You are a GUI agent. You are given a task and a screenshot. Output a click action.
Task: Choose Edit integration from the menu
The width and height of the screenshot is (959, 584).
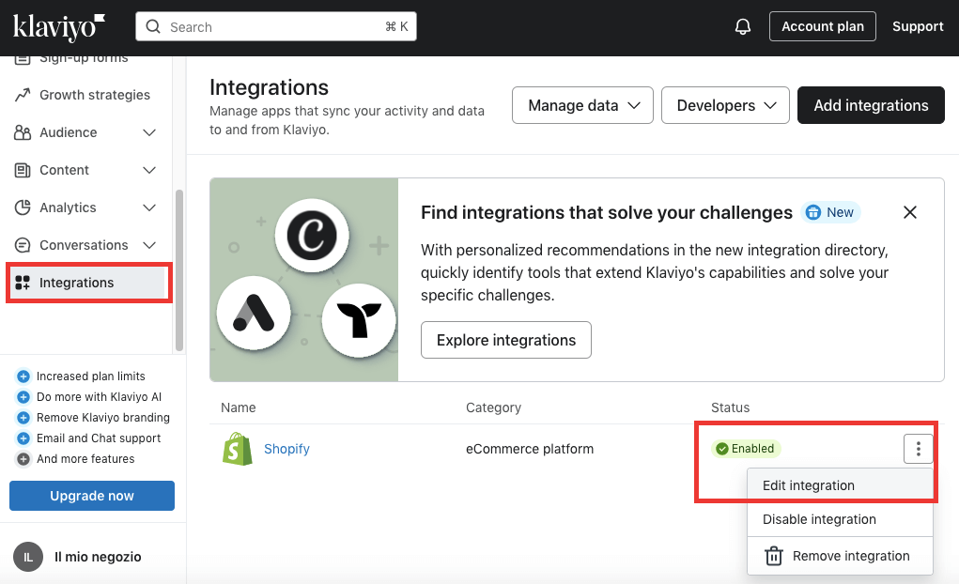[x=840, y=485]
